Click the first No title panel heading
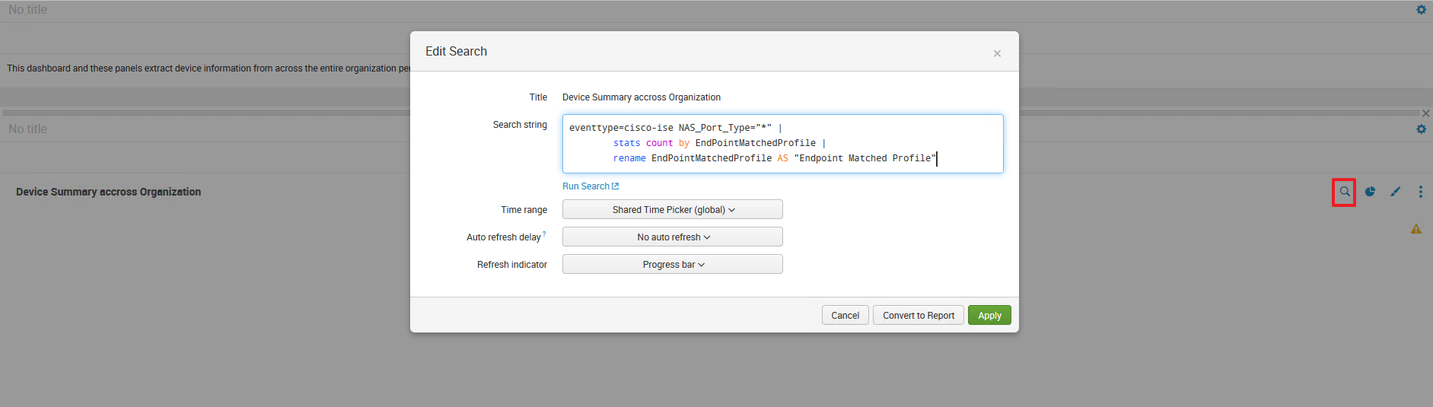The height and width of the screenshot is (407, 1433). 28,10
